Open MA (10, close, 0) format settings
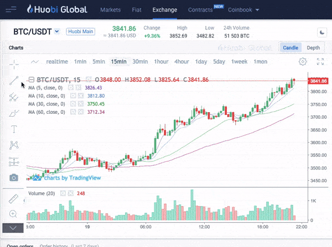This screenshot has width=332, height=247. coord(73,96)
